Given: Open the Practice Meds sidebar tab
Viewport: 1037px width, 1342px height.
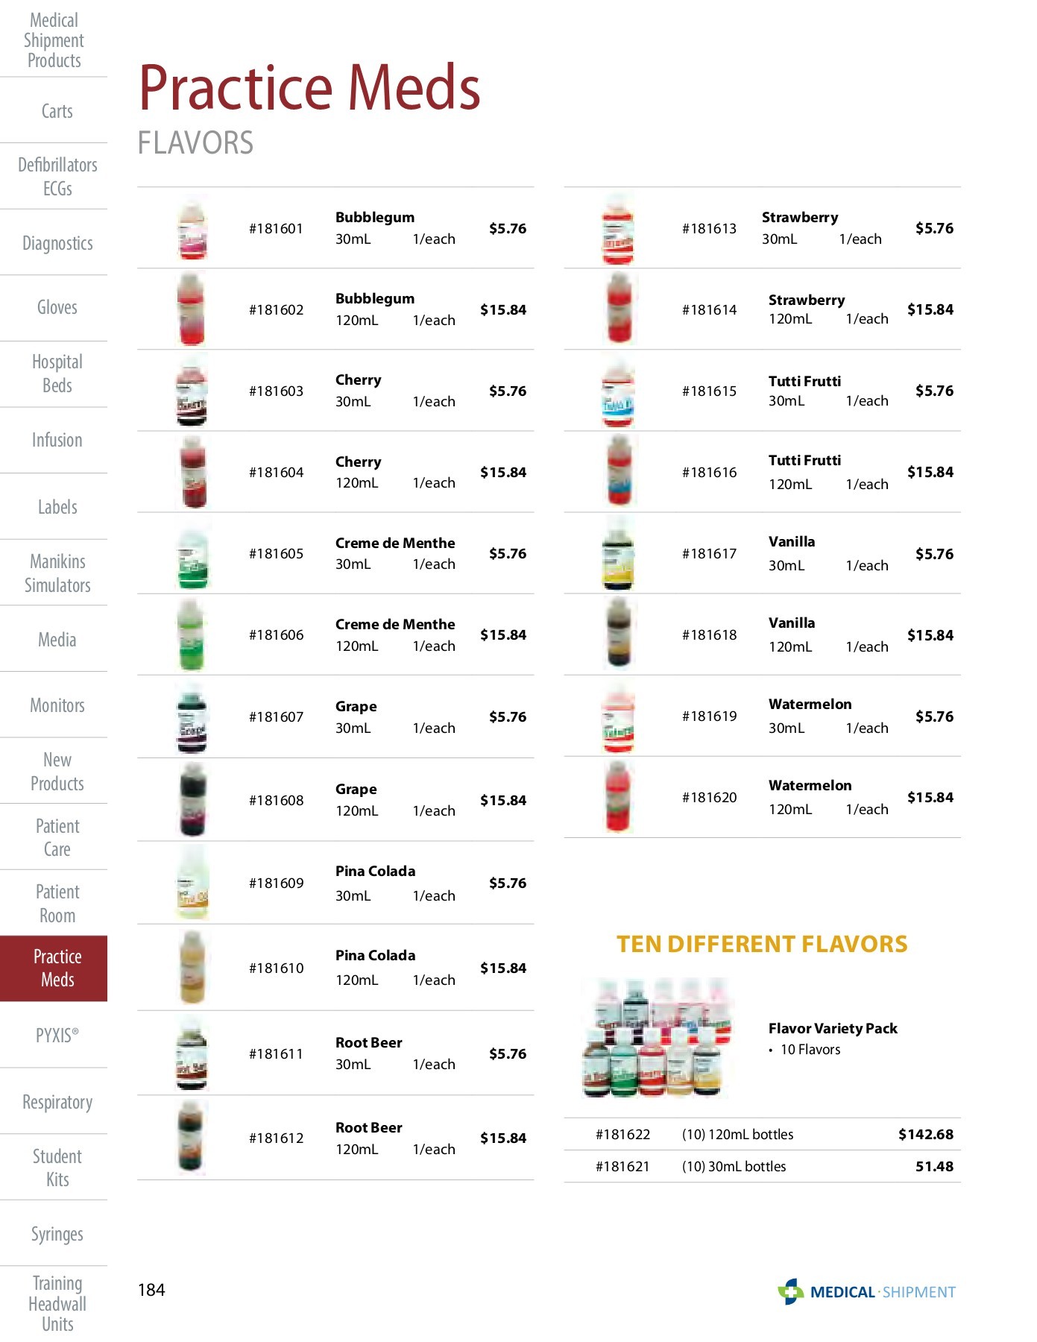Looking at the screenshot, I should pyautogui.click(x=57, y=968).
